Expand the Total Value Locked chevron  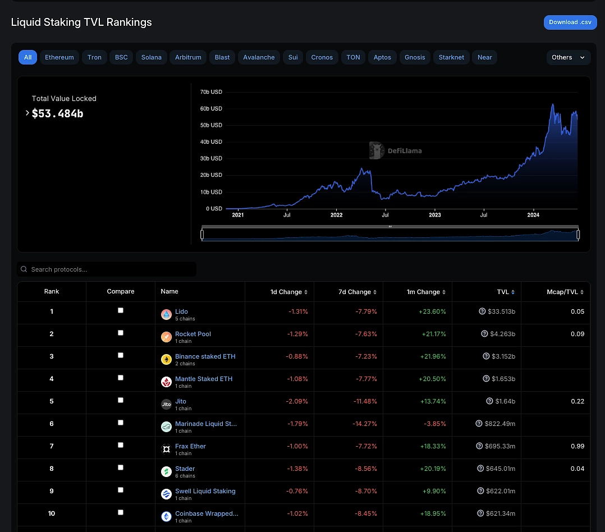[x=27, y=113]
